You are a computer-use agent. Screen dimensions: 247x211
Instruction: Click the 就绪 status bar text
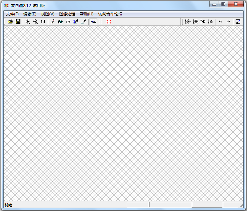[x=8, y=205]
